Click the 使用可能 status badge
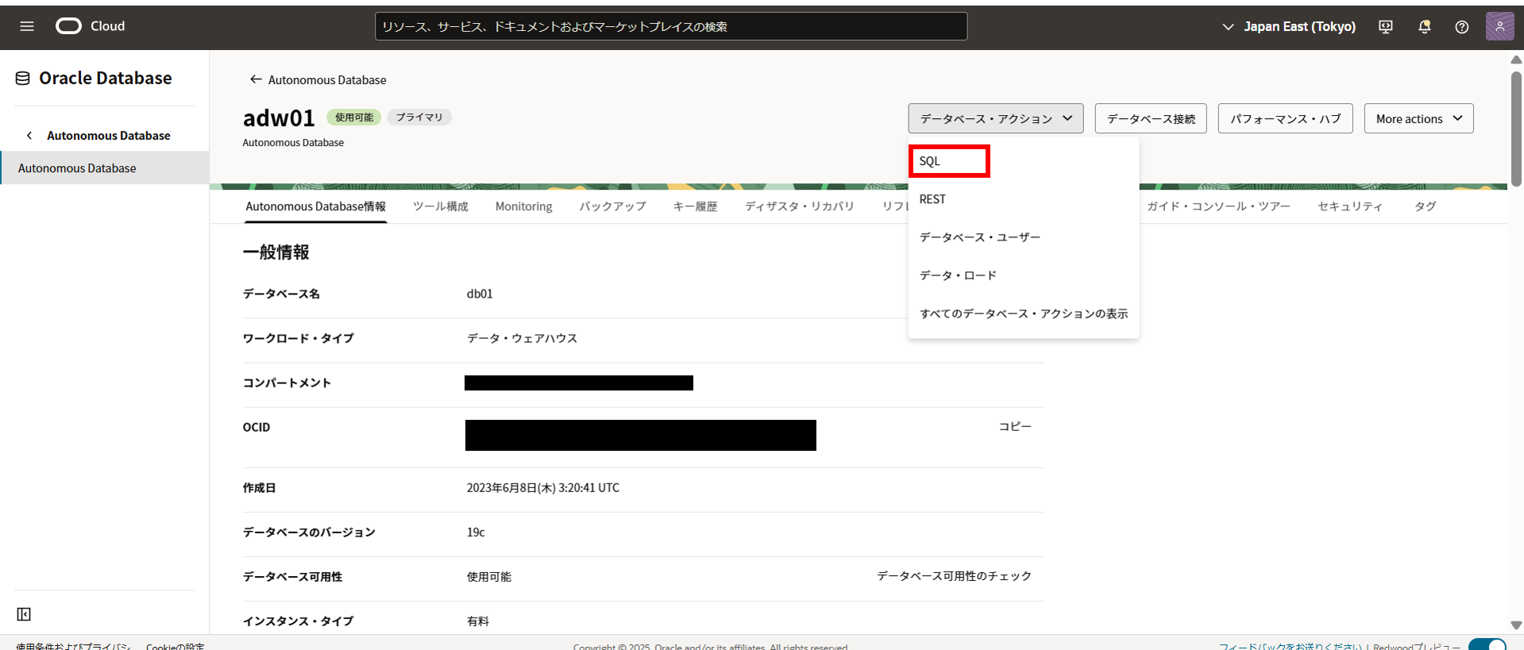The height and width of the screenshot is (650, 1524). [354, 117]
